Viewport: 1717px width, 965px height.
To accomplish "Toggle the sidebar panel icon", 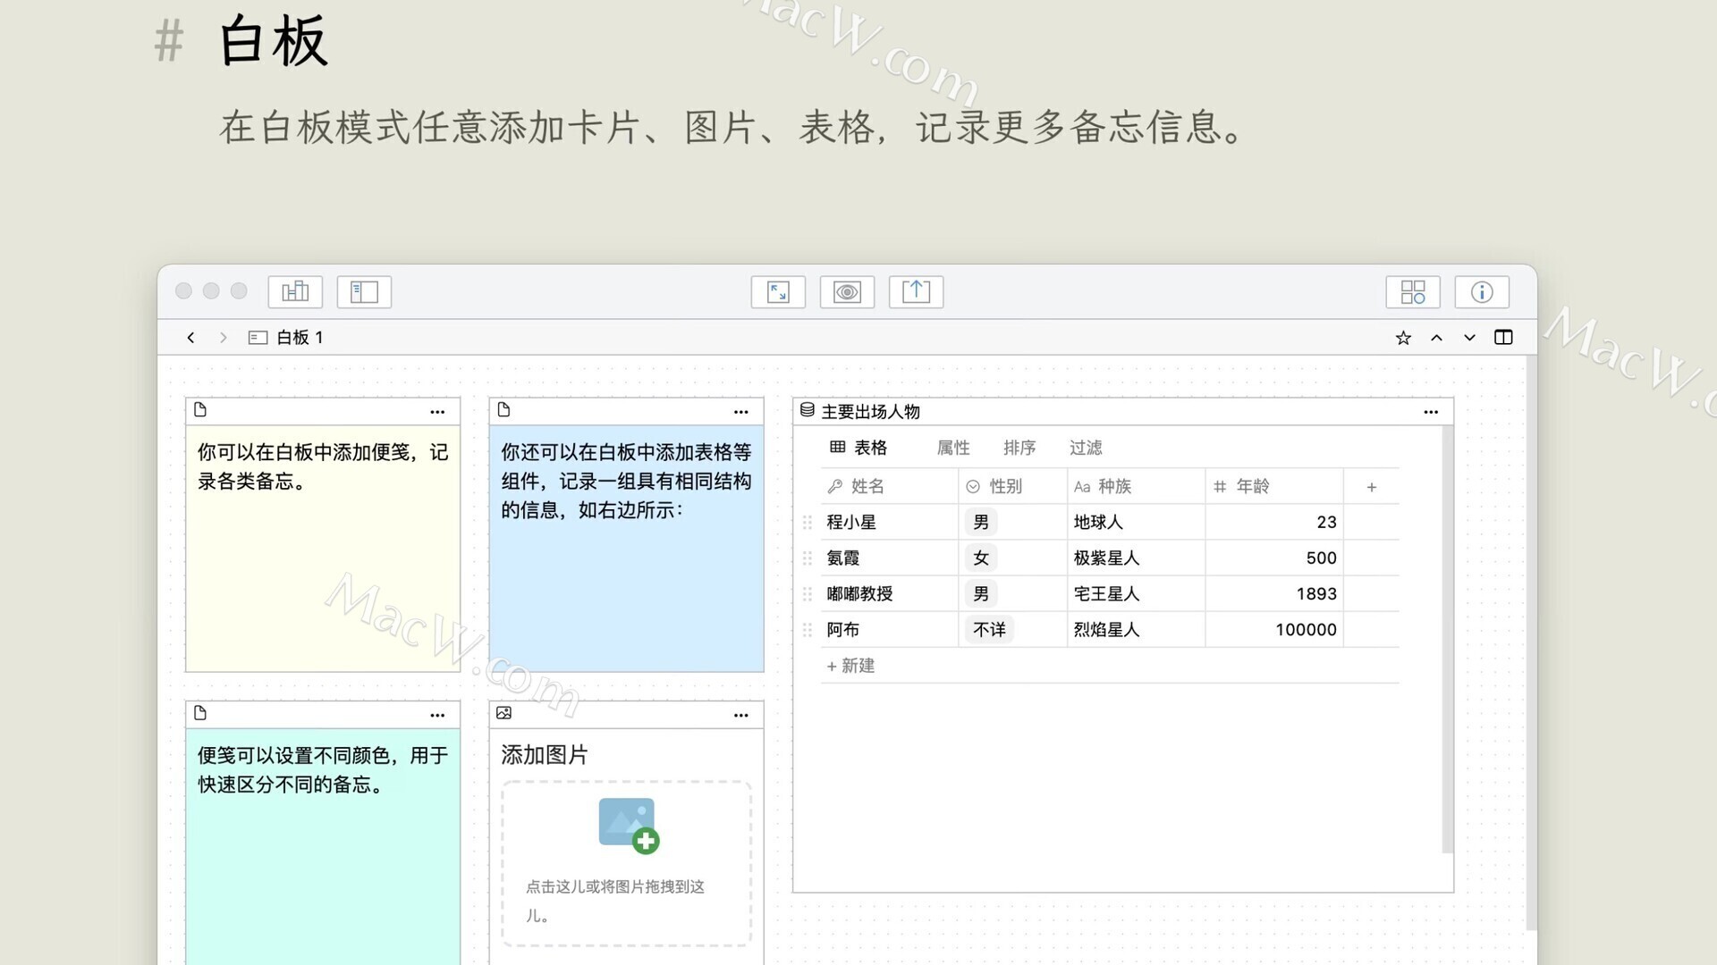I will [364, 292].
